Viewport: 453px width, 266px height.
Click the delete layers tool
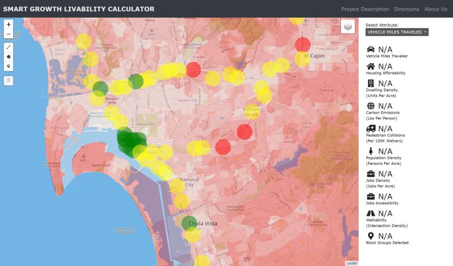click(8, 81)
